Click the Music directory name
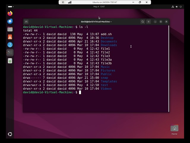 105,67
